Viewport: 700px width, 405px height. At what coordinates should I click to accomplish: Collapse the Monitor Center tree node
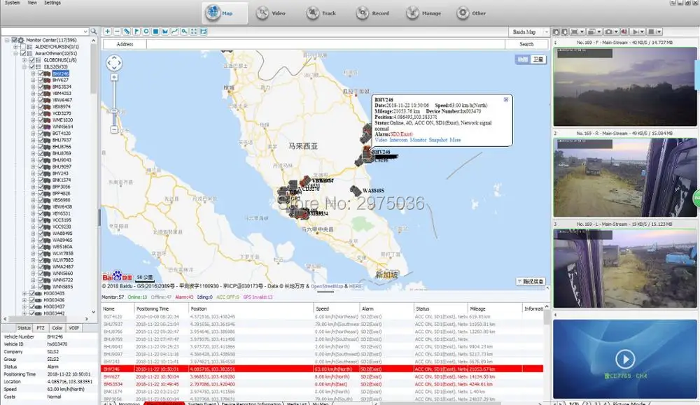coord(7,40)
